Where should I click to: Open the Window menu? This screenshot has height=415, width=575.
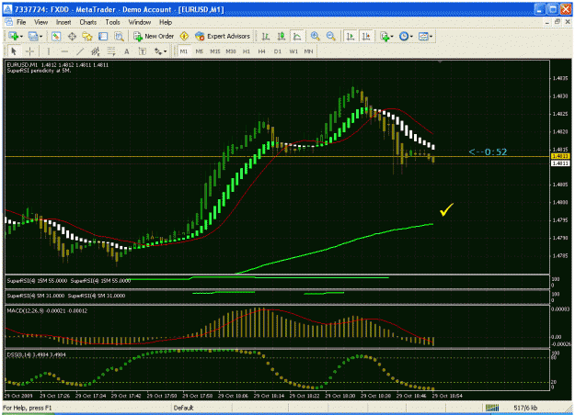click(x=139, y=22)
